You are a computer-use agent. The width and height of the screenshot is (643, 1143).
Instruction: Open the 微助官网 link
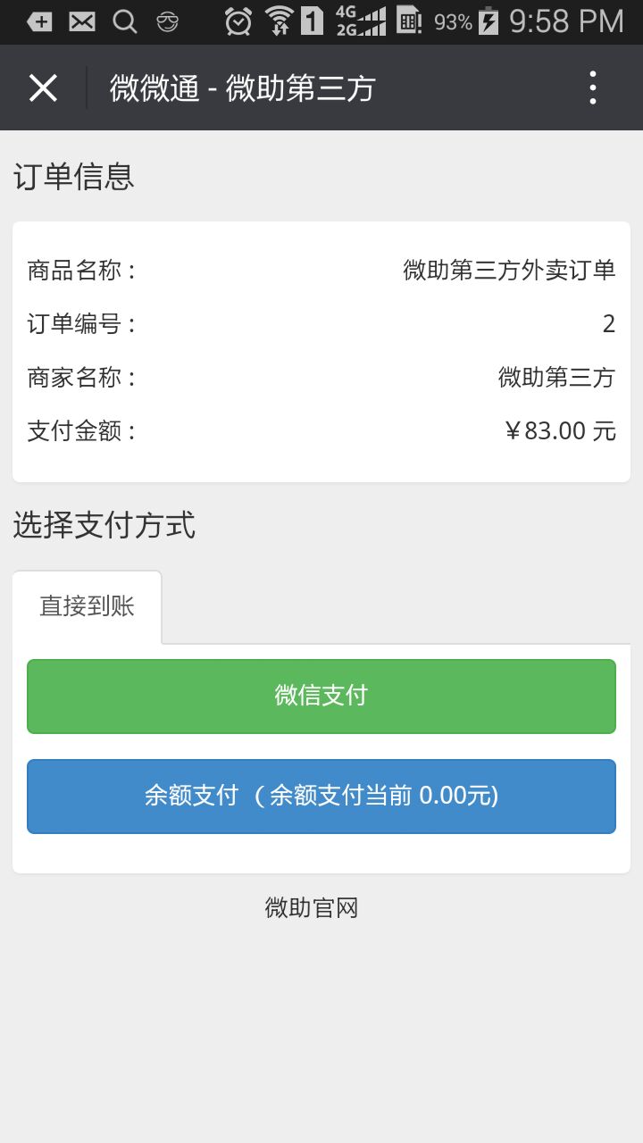pos(312,908)
